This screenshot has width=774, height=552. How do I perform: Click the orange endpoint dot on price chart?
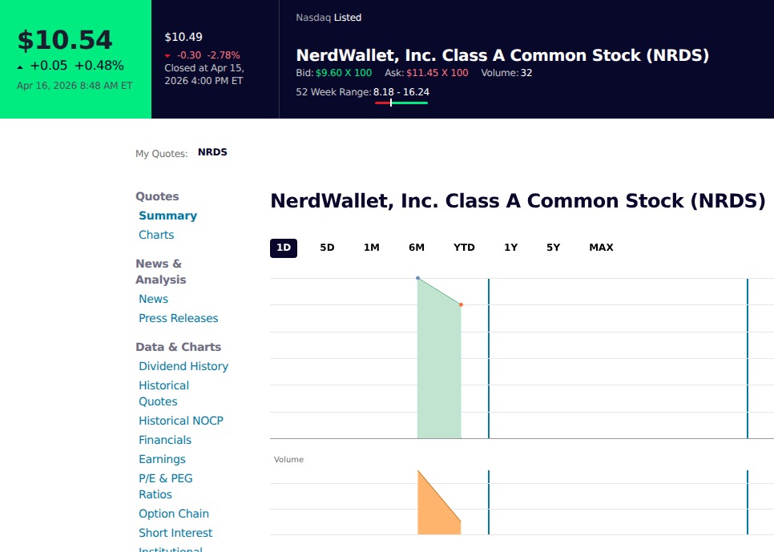click(461, 304)
